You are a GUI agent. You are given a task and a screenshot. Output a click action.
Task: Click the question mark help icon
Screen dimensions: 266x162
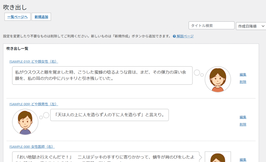pyautogui.click(x=174, y=36)
